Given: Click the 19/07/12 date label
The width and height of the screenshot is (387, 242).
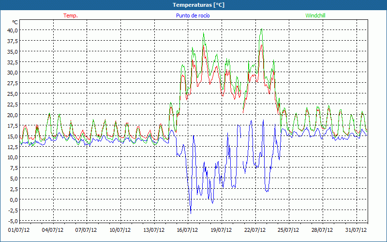Looking at the screenshot, I should coord(221,230).
